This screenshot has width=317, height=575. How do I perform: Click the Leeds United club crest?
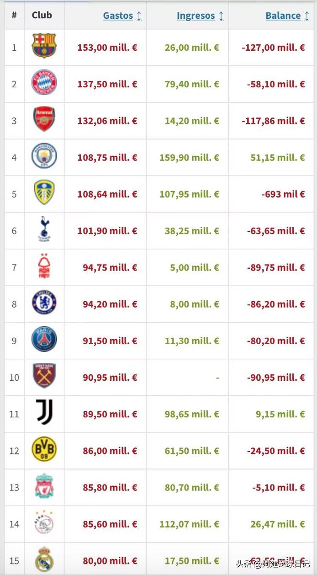click(44, 192)
